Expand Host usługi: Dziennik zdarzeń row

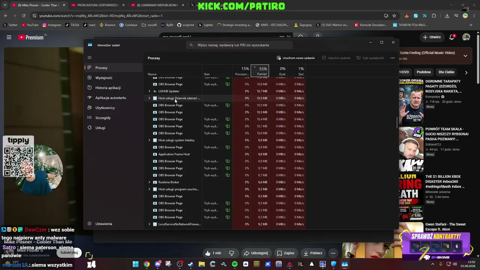[149, 98]
